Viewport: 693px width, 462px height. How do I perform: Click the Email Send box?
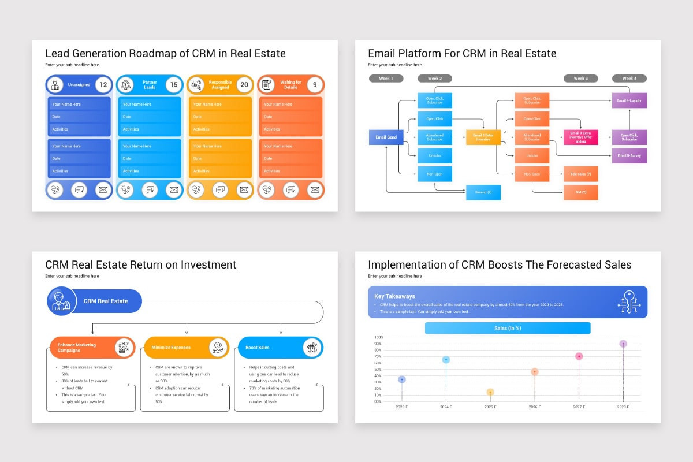386,137
